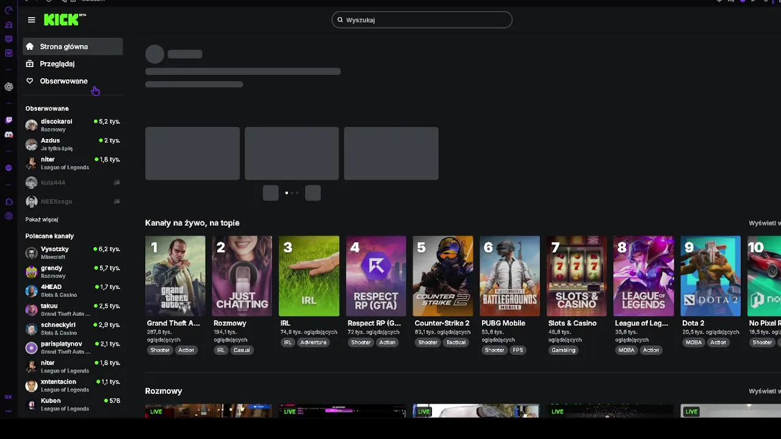781x439 pixels.
Task: Click NEEXcsgo channel avatar
Action: click(x=31, y=201)
